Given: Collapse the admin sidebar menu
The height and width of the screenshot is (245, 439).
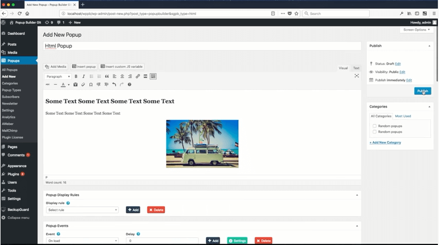Looking at the screenshot, I should [x=18, y=218].
